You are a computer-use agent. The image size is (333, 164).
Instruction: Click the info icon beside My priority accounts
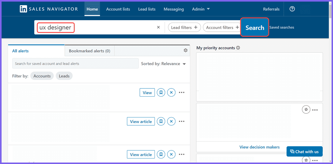pos(238,48)
